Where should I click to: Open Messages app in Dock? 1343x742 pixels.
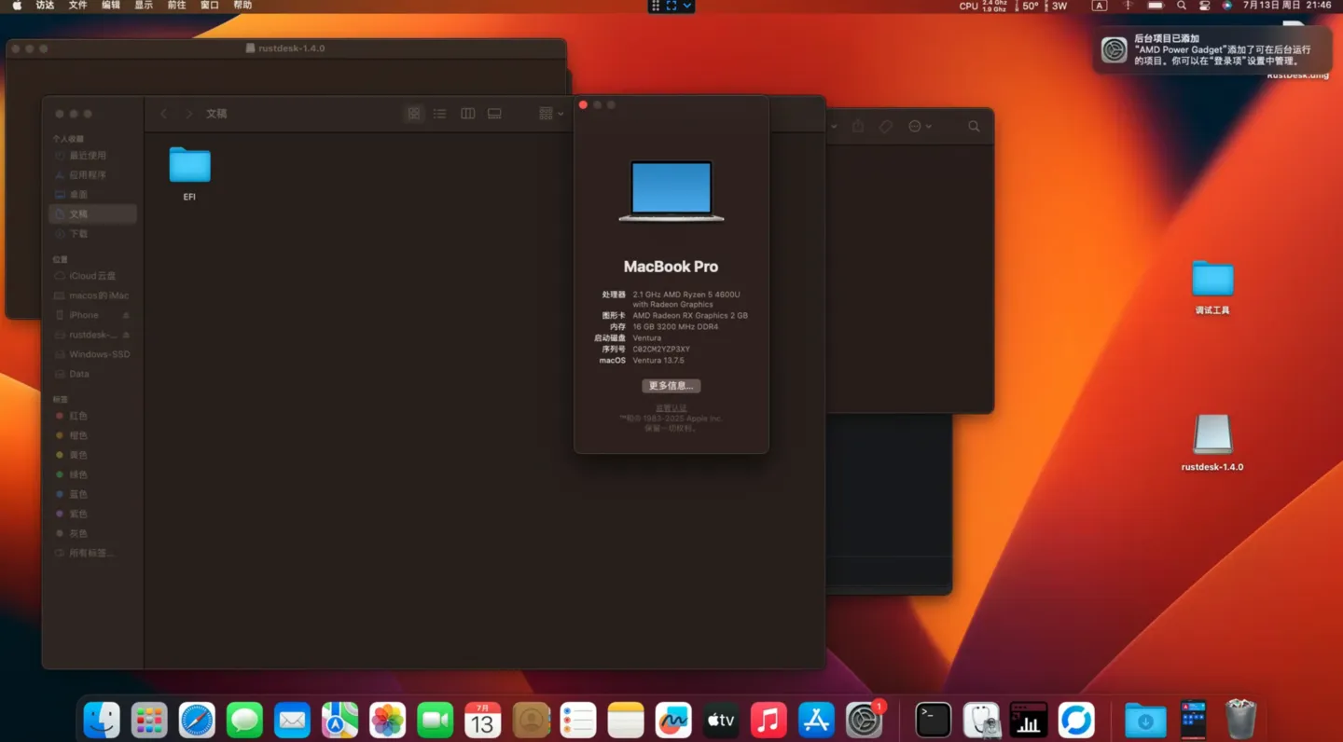point(244,720)
